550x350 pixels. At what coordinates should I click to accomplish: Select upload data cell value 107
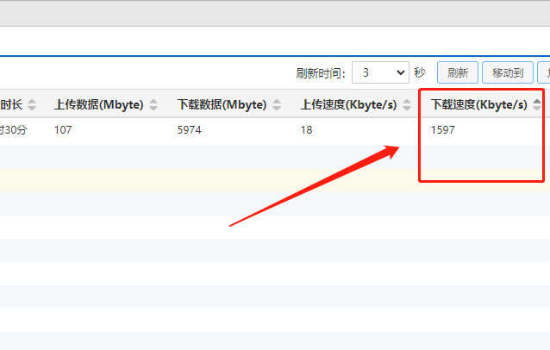point(63,130)
